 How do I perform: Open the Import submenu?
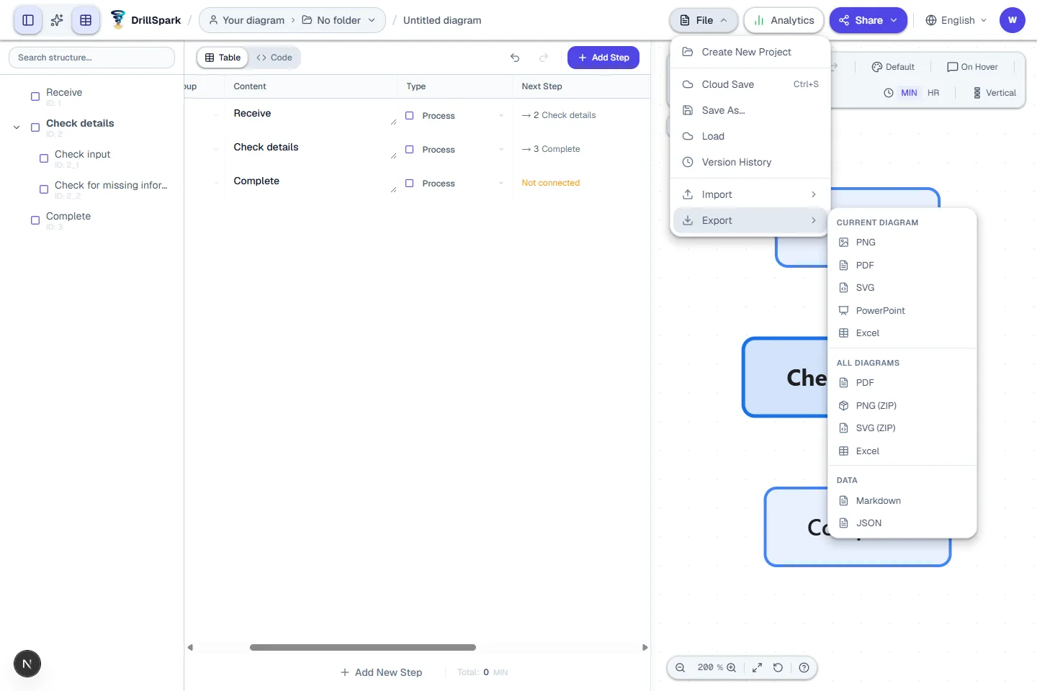pos(750,194)
